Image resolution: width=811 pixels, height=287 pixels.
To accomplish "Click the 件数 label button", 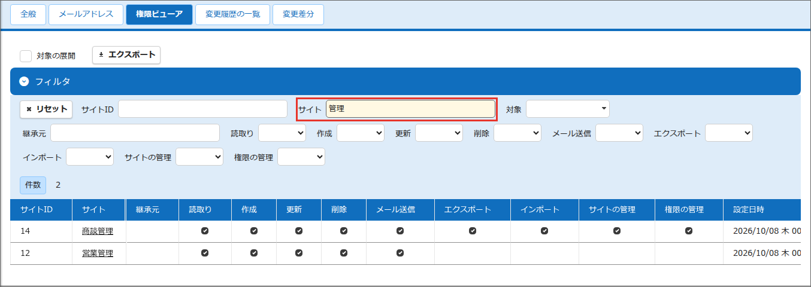I will 33,185.
